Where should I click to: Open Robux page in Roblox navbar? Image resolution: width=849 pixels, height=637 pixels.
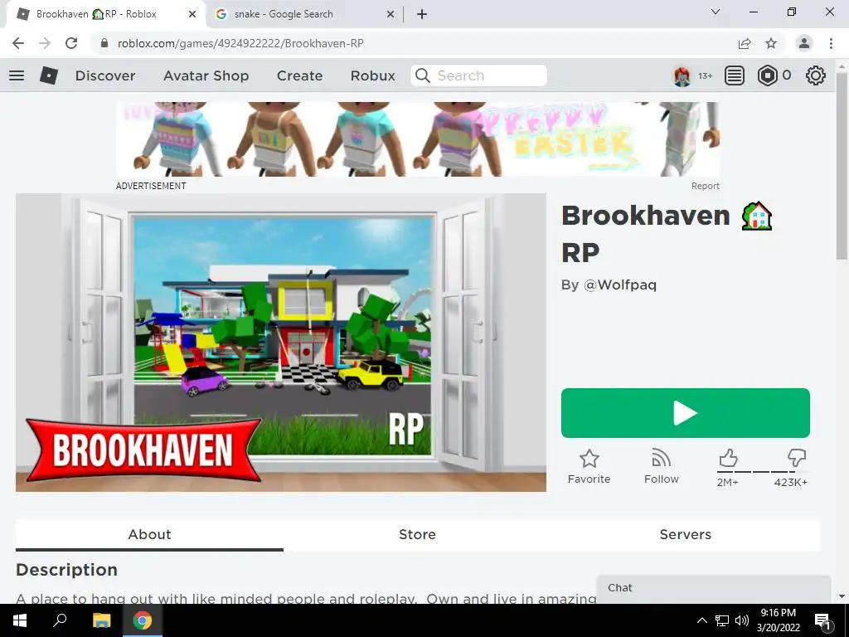(372, 75)
